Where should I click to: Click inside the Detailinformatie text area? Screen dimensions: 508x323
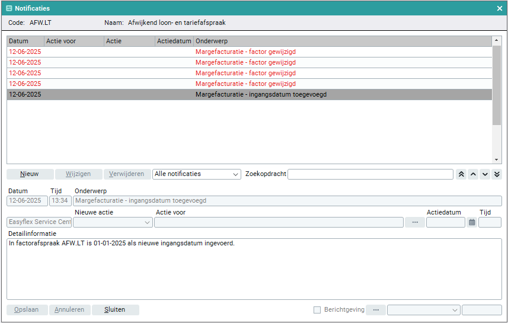[x=254, y=270]
